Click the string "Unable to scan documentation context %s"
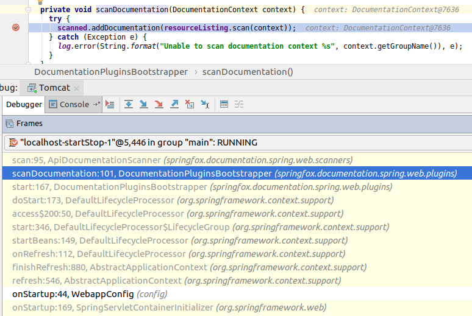472x316 pixels. [248, 46]
